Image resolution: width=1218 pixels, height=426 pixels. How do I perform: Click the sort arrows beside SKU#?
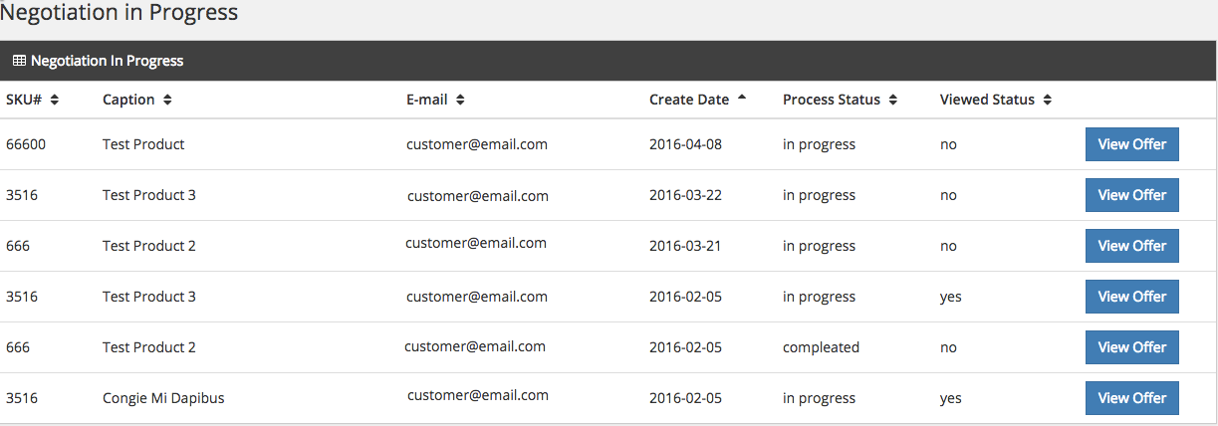55,100
